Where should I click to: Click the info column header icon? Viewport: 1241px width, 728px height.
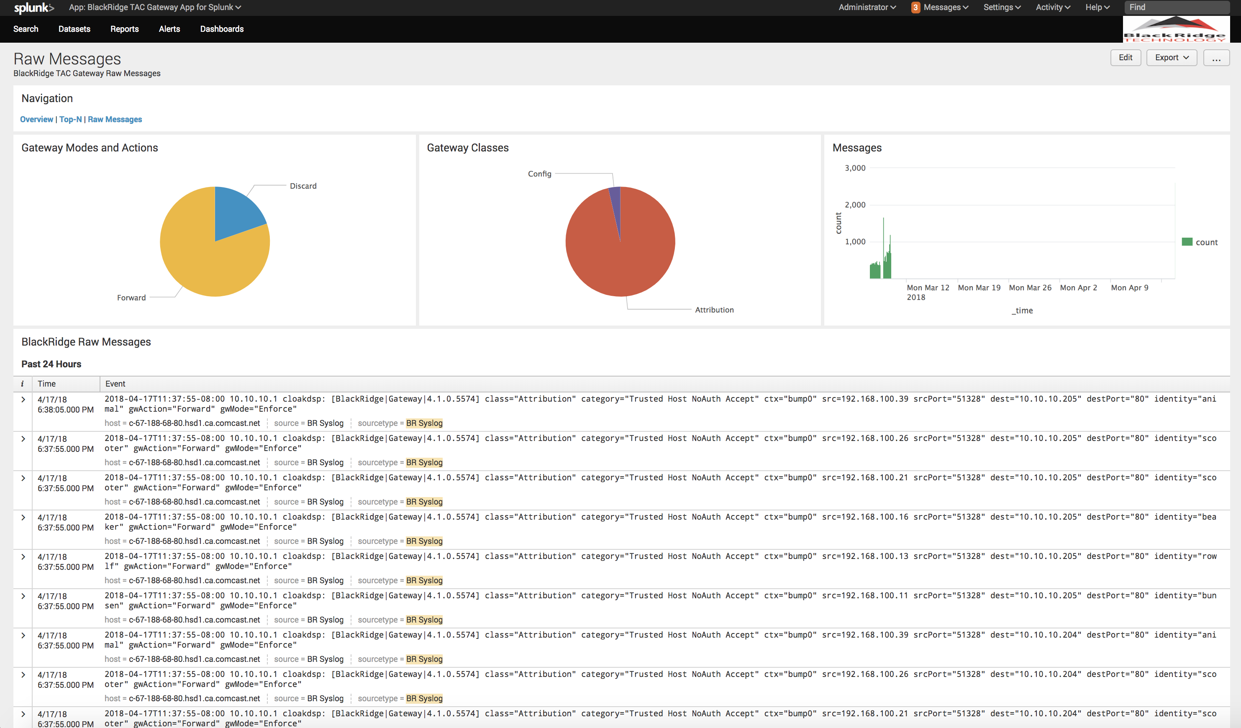click(22, 384)
